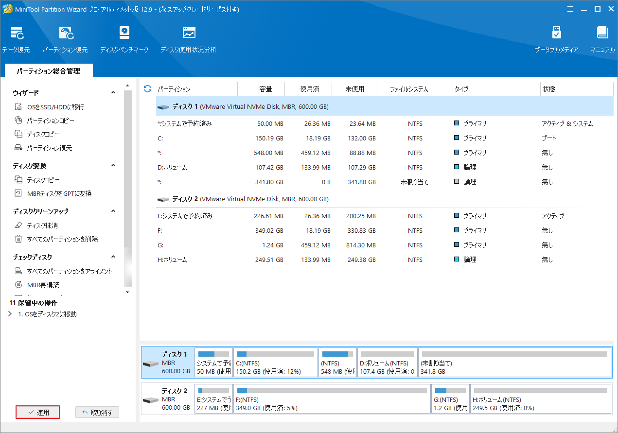Select the ディスク 1 header row in the list
The image size is (618, 433).
385,106
